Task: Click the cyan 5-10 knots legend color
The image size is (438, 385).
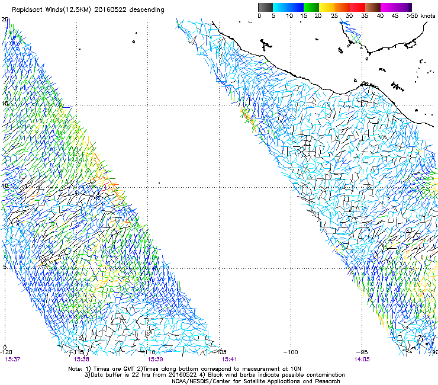Action: [281, 7]
